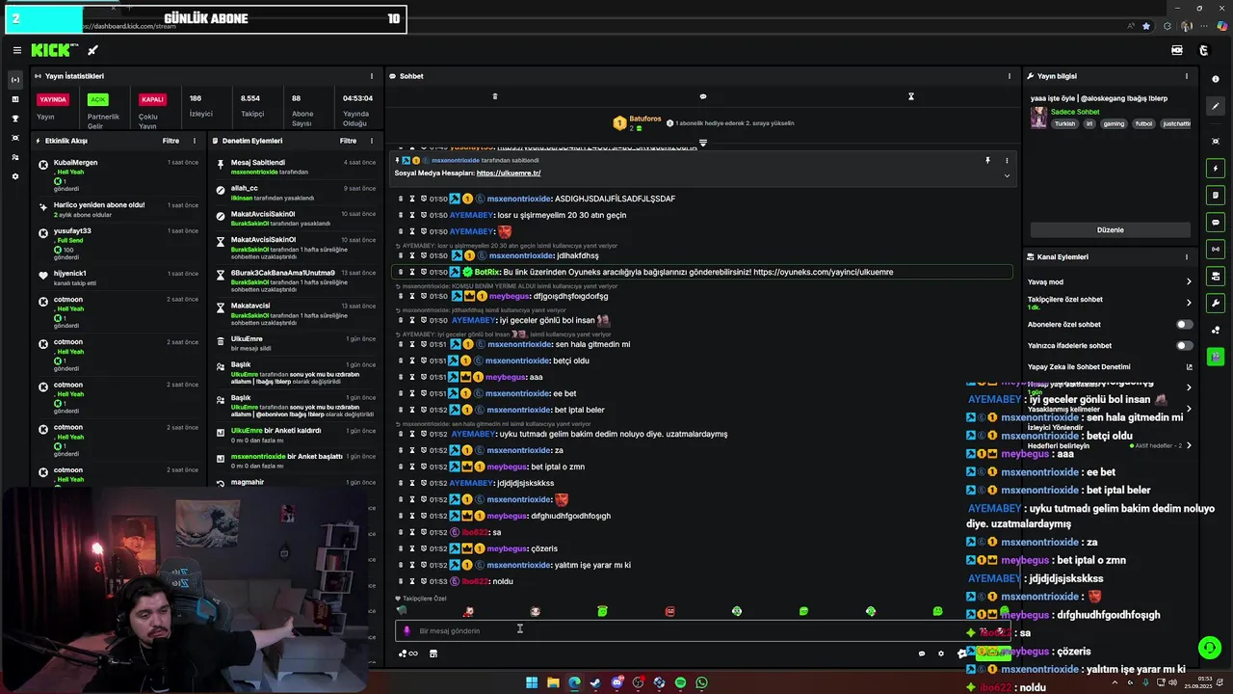Open WhatsApp from the Windows taskbar

[701, 682]
